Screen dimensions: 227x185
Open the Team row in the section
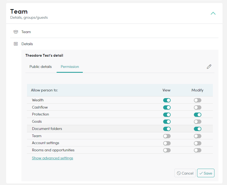point(114,32)
